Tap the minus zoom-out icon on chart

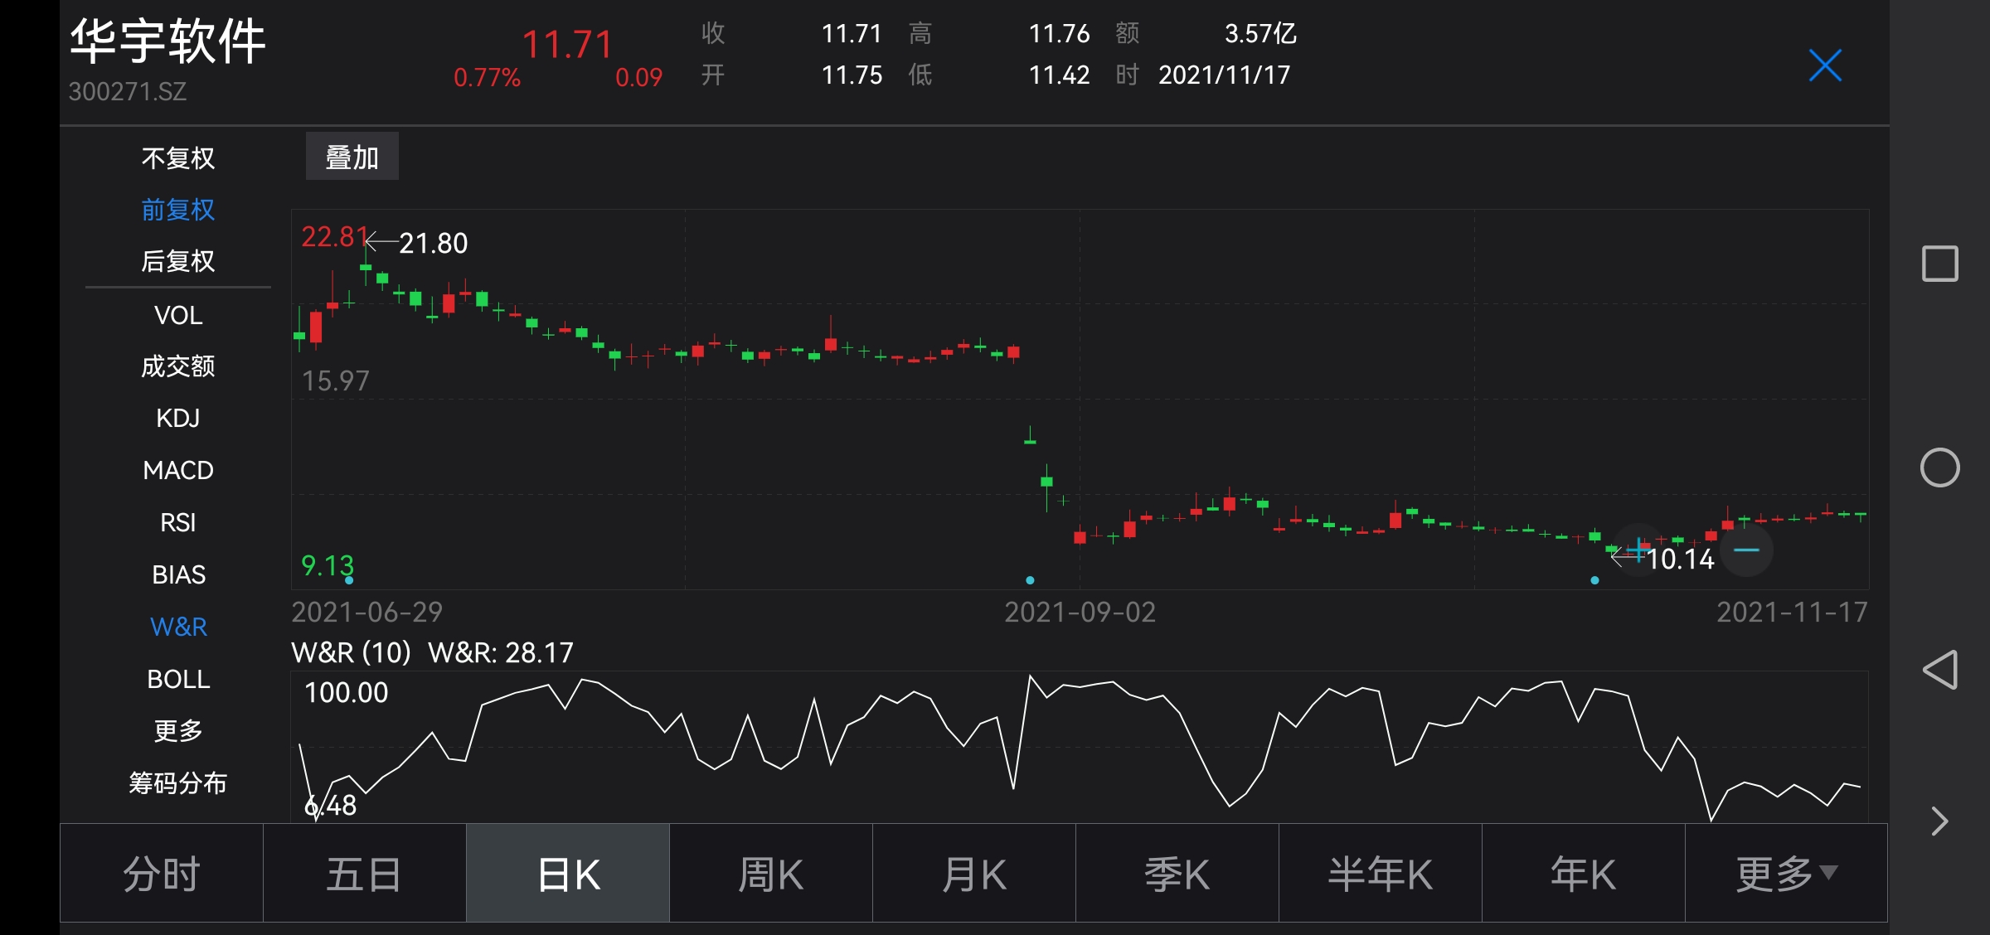coord(1746,550)
